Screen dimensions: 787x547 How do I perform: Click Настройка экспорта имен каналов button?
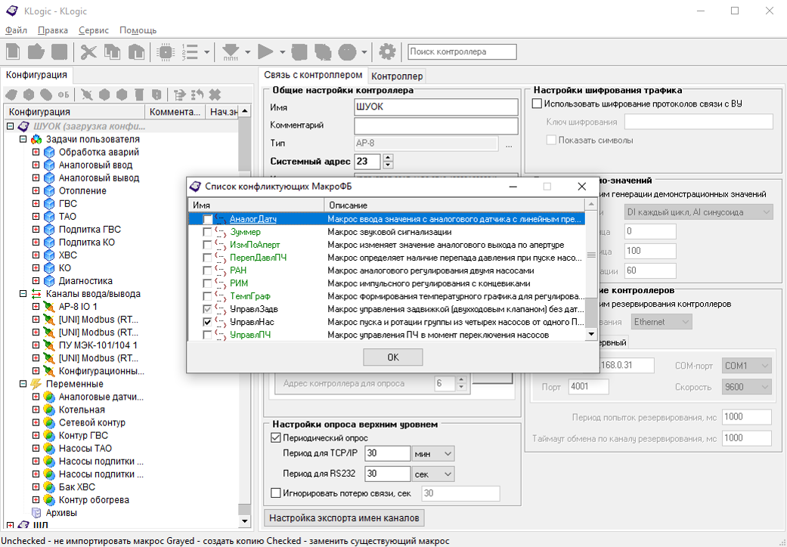[344, 518]
